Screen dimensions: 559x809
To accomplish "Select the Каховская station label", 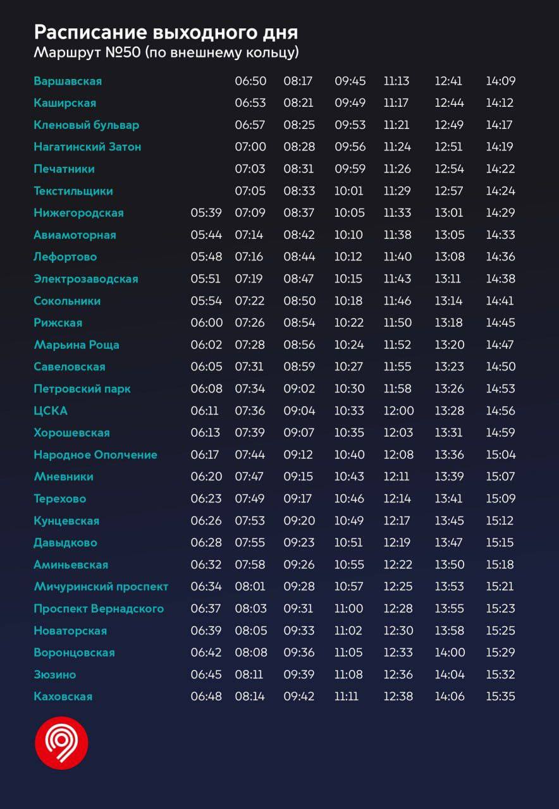I will pyautogui.click(x=63, y=696).
